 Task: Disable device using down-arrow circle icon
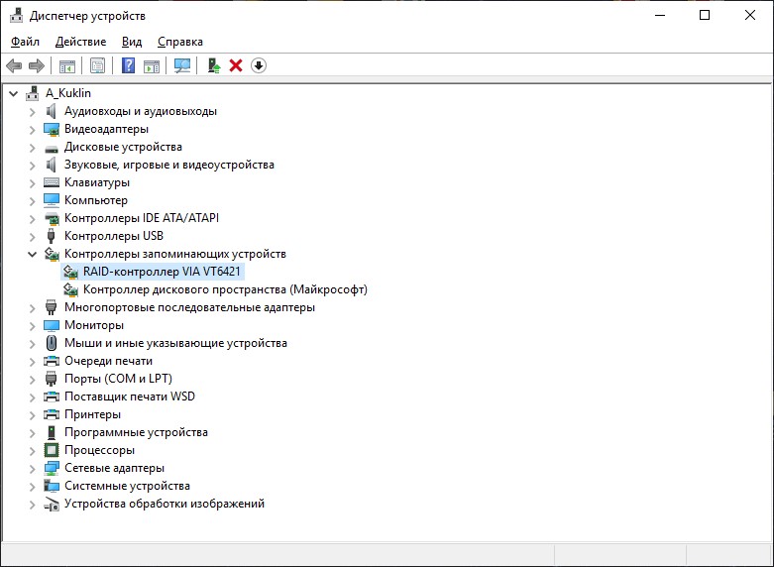[259, 65]
